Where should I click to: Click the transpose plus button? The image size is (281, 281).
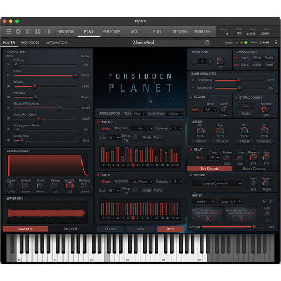[x=210, y=61]
